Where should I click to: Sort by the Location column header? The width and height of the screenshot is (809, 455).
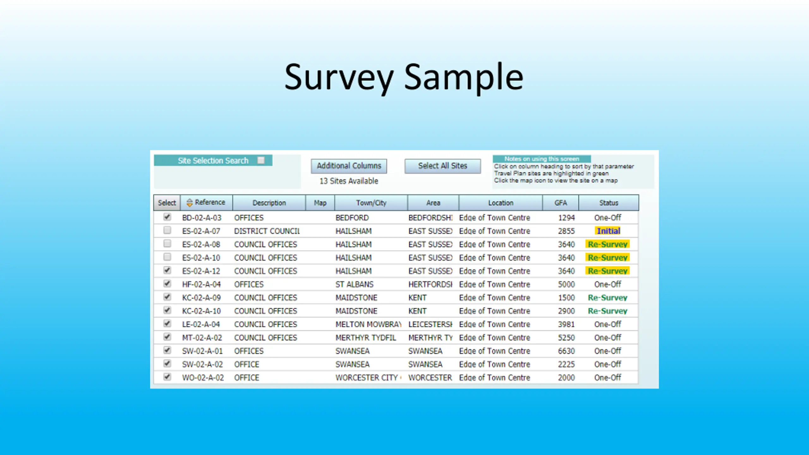click(x=501, y=203)
